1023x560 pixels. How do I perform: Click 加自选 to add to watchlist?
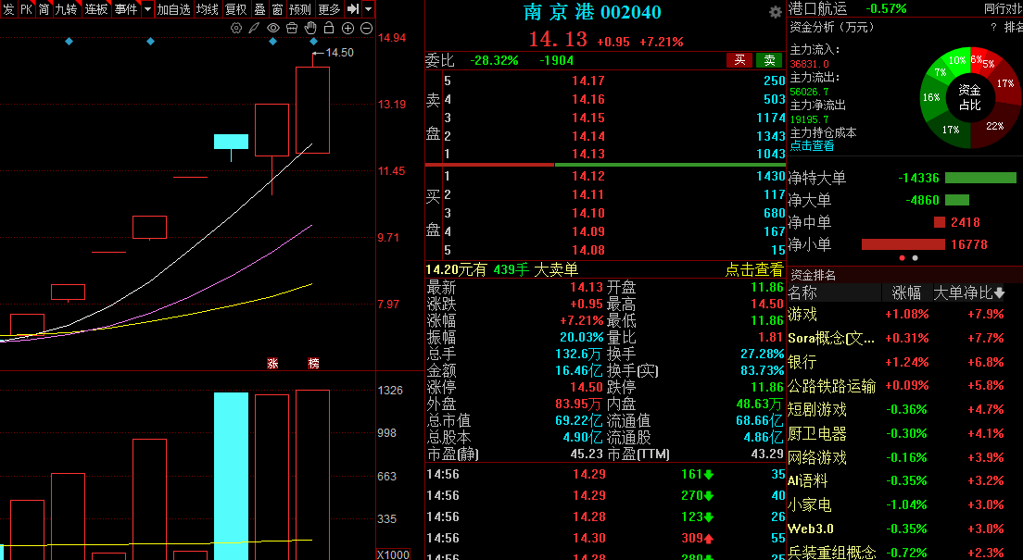[x=173, y=9]
